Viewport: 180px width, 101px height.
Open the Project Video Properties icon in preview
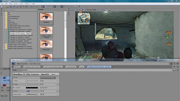click(x=71, y=10)
